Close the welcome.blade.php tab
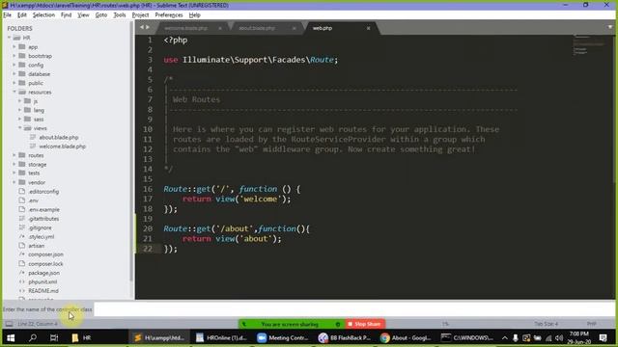 tap(220, 28)
